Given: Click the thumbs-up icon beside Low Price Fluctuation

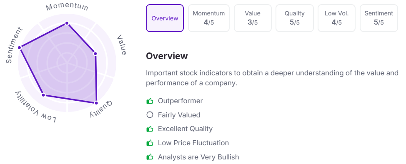Looking at the screenshot, I should tap(150, 143).
